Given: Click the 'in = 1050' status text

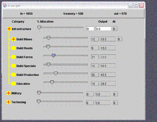Looking at the screenshot, I should [x=26, y=14].
